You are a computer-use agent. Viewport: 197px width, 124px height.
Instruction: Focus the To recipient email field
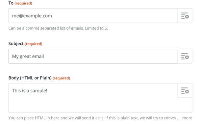[93, 16]
